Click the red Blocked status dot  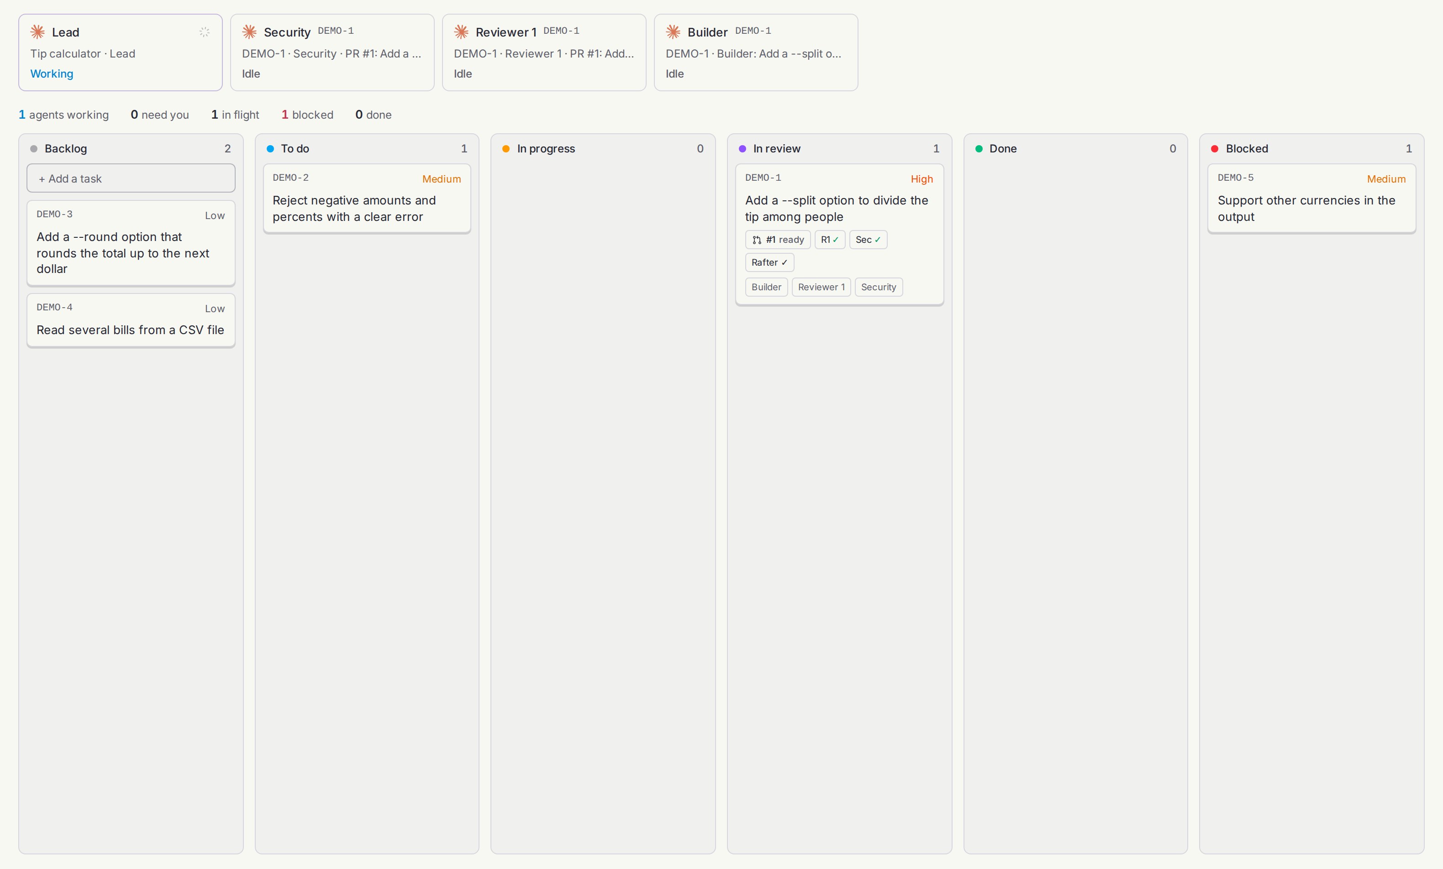[x=1215, y=149]
